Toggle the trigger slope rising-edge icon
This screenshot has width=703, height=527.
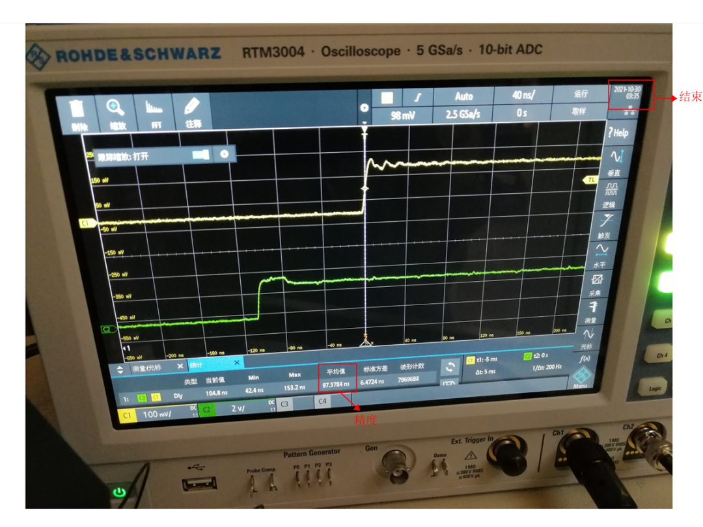tap(419, 97)
